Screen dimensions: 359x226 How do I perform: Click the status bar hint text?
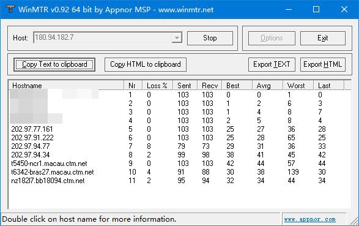coord(89,219)
